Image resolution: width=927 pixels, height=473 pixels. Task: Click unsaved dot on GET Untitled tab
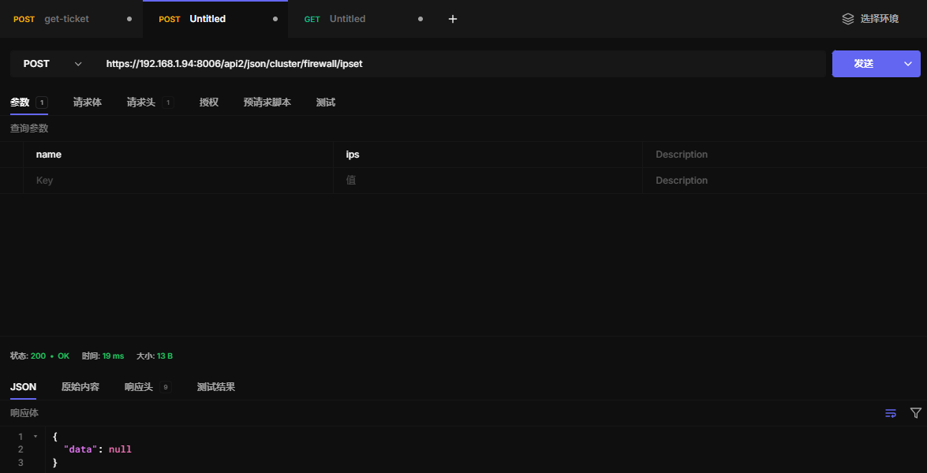click(x=420, y=19)
